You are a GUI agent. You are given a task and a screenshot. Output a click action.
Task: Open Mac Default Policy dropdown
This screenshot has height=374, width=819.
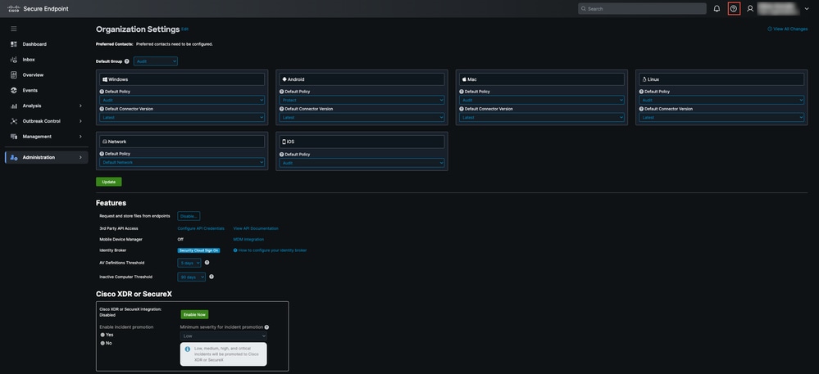coord(542,100)
